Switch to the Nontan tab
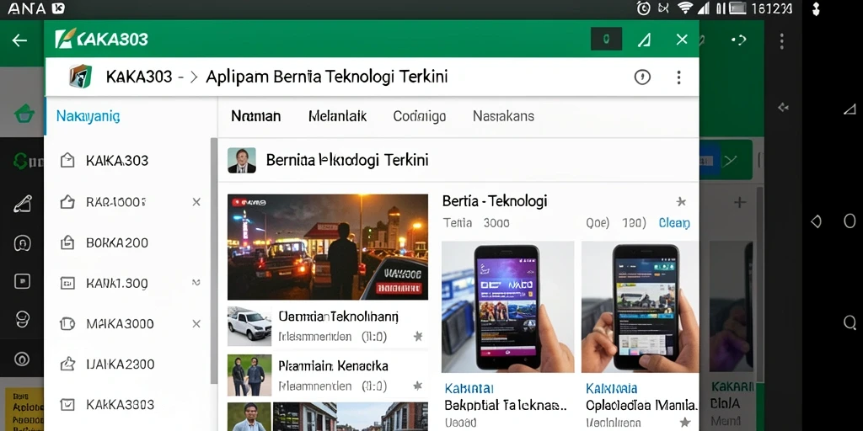863x431 pixels. [x=256, y=116]
